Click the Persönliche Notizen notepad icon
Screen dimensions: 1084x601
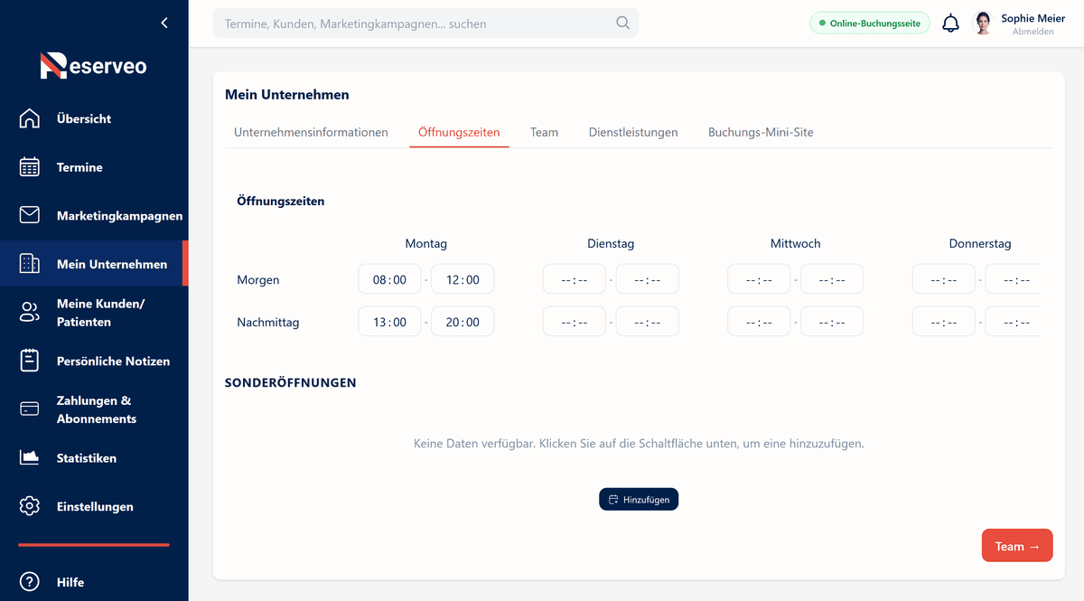point(30,361)
